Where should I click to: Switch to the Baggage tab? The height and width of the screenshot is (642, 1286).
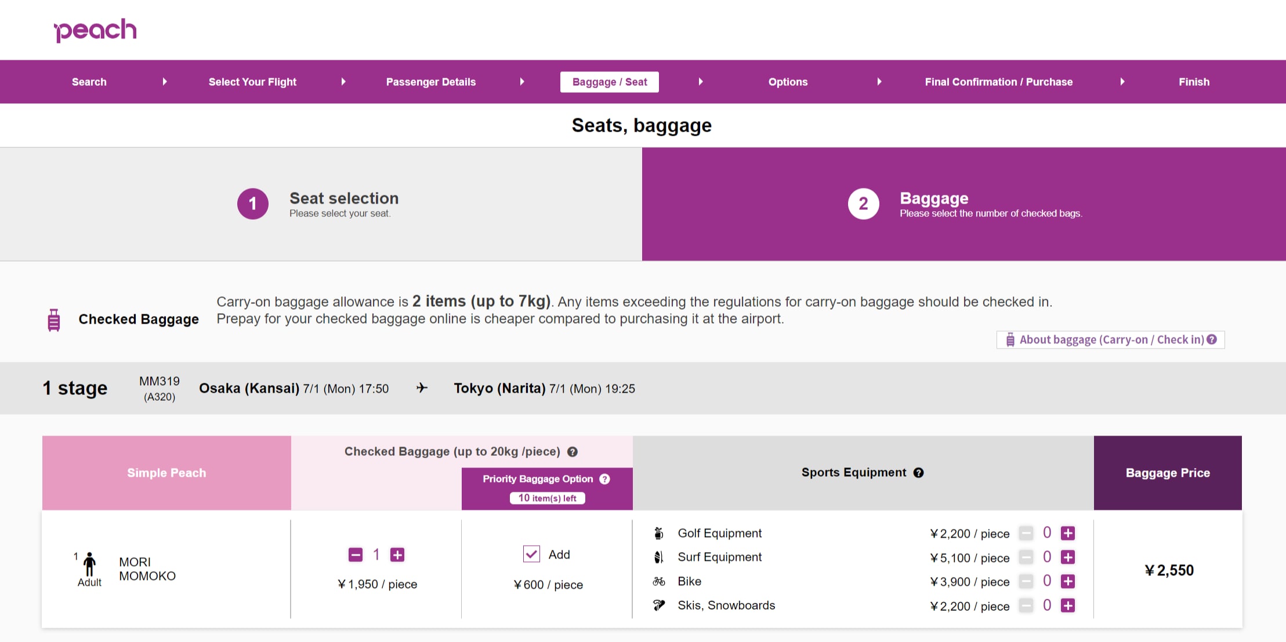point(964,204)
